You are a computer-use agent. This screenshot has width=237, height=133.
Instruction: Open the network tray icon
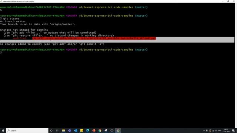pos(213,130)
